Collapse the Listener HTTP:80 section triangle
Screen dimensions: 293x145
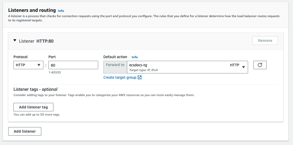15,41
